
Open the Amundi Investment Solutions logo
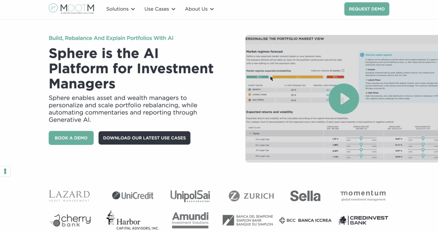click(190, 220)
